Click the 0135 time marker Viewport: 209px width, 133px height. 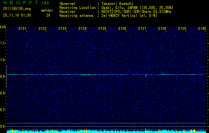click(102, 28)
